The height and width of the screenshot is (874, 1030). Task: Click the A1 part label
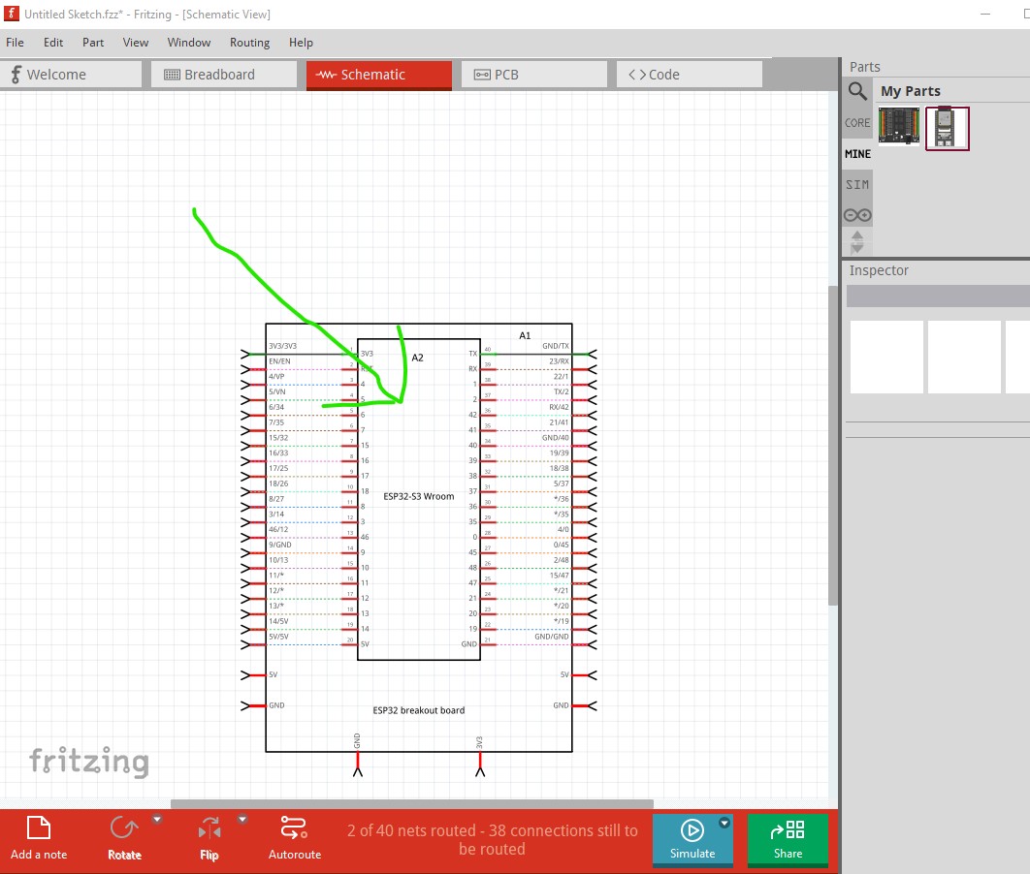525,336
